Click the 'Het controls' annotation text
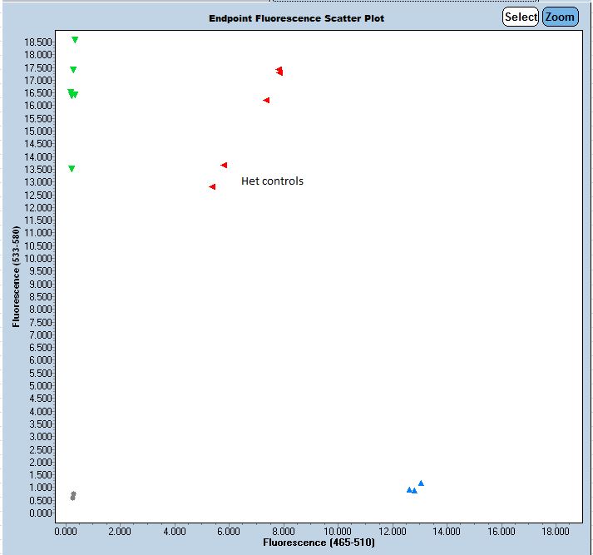Image resolution: width=593 pixels, height=555 pixels. pos(272,181)
